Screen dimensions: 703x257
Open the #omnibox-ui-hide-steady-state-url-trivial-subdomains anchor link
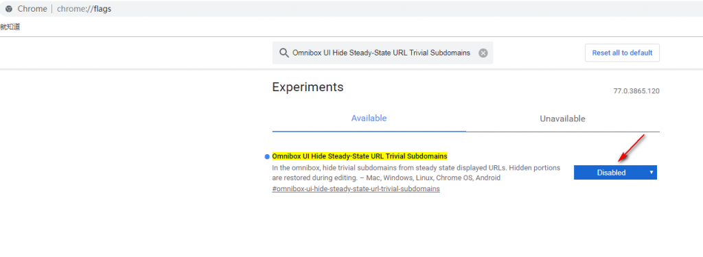(356, 189)
